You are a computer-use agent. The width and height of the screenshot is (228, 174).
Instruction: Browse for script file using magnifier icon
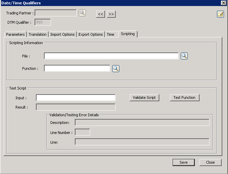pos(184,56)
